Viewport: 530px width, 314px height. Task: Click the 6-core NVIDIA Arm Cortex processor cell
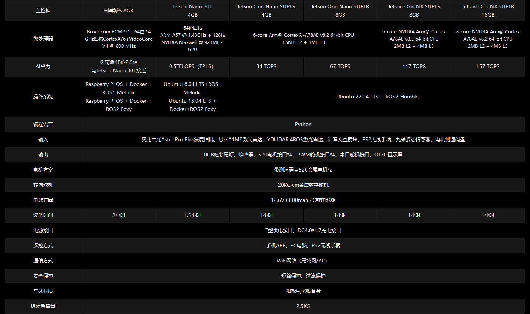[x=414, y=39]
